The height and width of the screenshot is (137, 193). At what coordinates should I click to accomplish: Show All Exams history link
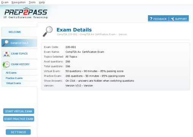tap(11, 73)
